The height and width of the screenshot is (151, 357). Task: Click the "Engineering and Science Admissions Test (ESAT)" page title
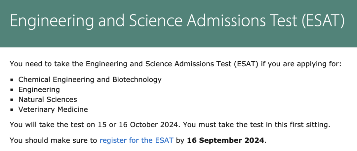tap(177, 21)
